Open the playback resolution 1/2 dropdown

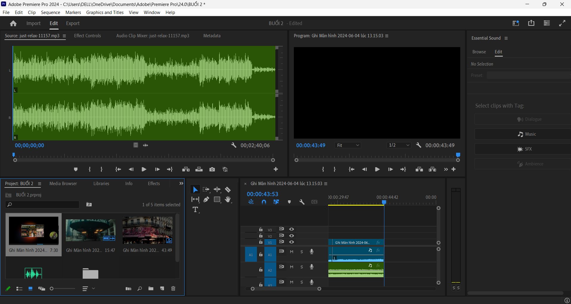pos(399,145)
